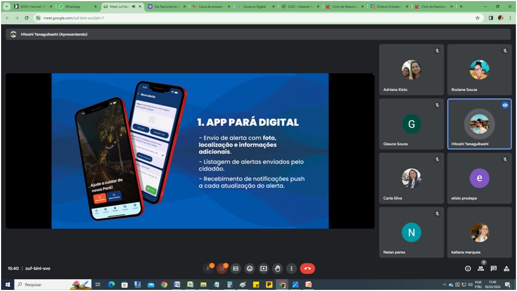Screen dimensions: 517x291
Task: Click the muted mic icon on Natan peres tile
Action: point(437,213)
